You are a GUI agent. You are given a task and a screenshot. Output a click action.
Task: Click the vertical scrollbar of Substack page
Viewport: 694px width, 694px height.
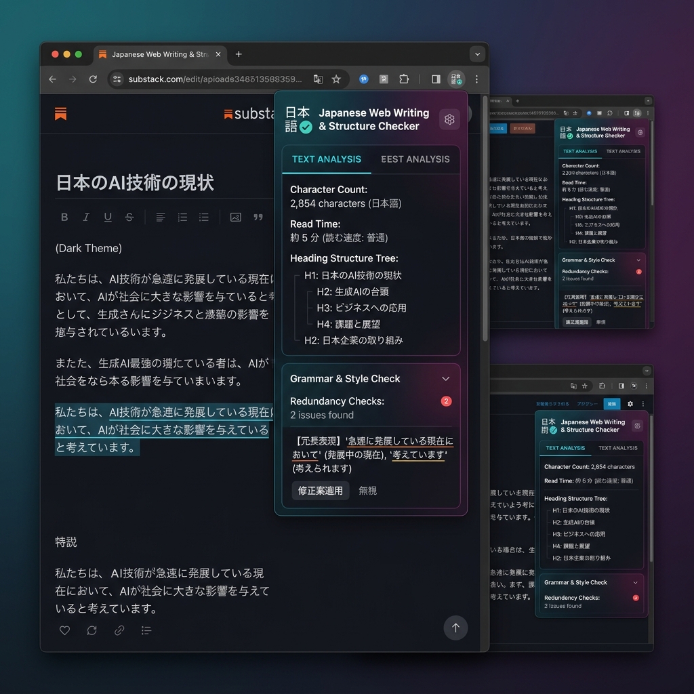pos(485,219)
